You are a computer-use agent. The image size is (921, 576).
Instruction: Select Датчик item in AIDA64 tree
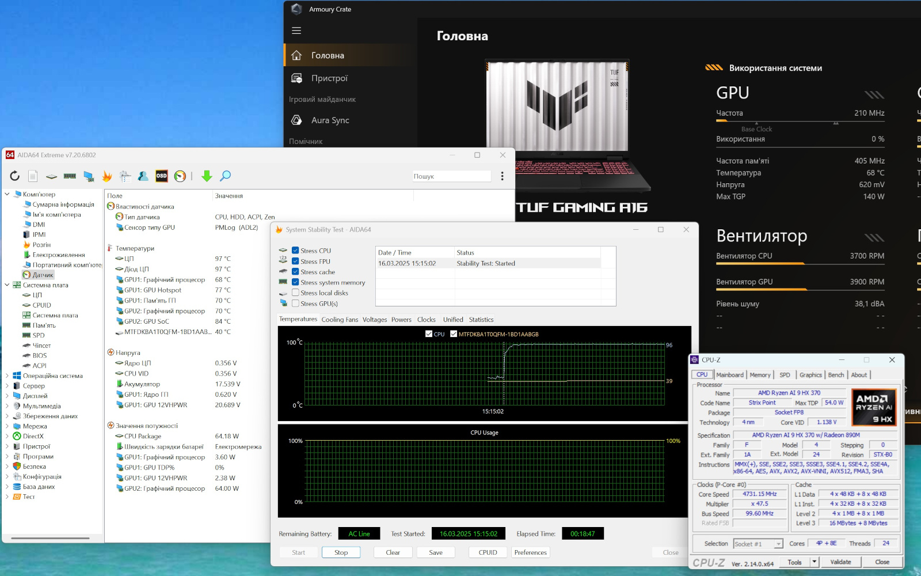tap(38, 275)
